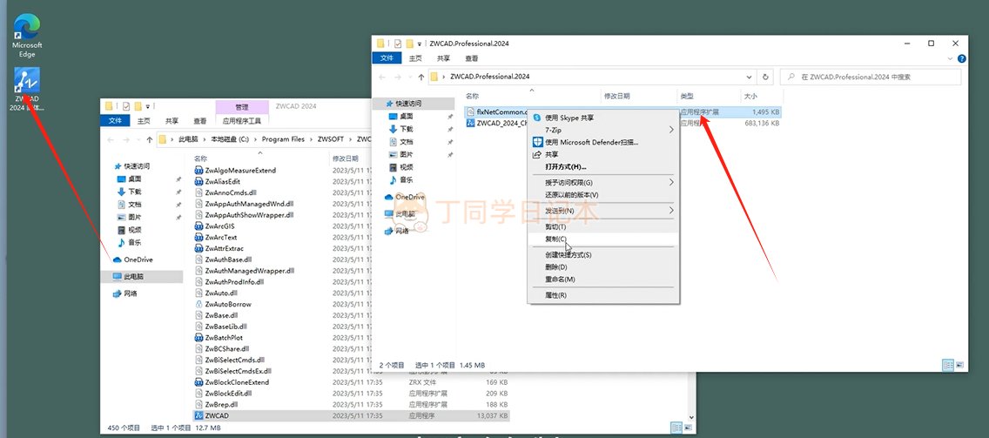Click 管理 contextual tab in ZWCAD 2024 window

click(x=241, y=106)
